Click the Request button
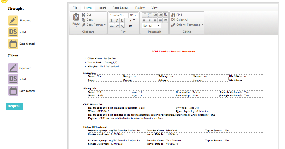 14,106
